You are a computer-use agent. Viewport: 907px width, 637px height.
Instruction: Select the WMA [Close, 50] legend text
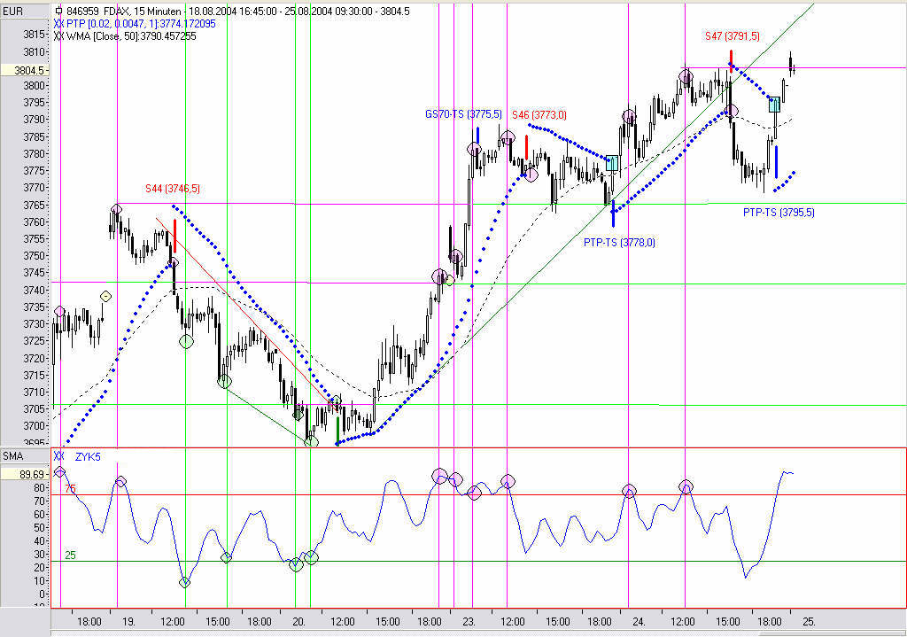[131, 35]
